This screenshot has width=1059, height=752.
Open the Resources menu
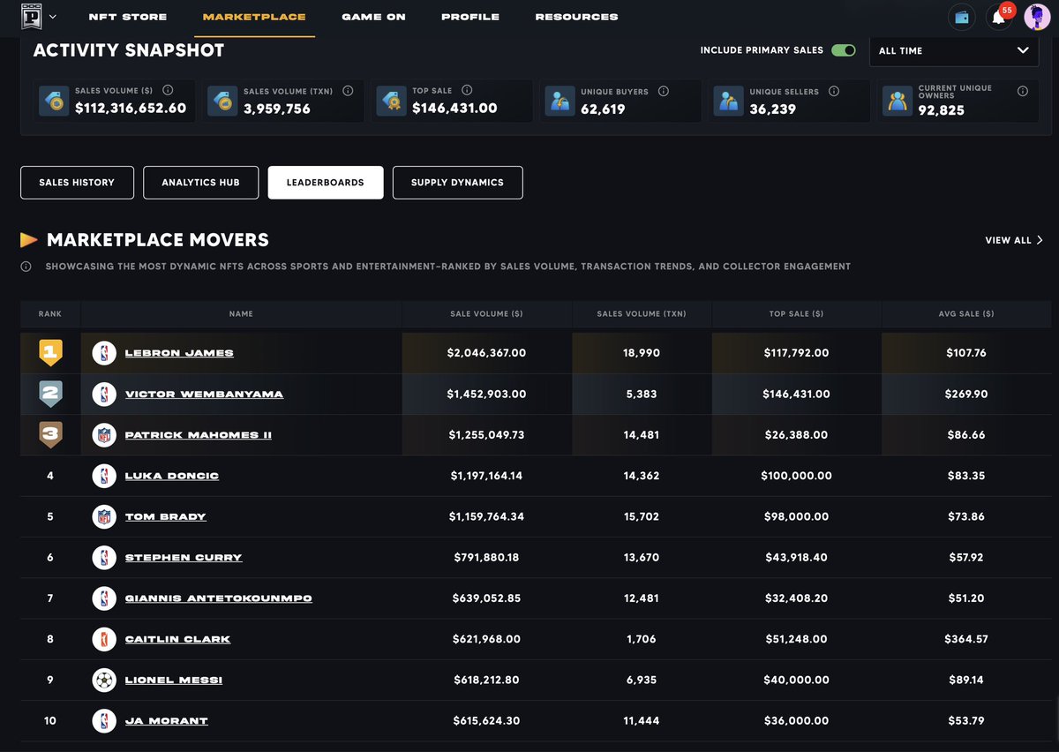point(577,17)
